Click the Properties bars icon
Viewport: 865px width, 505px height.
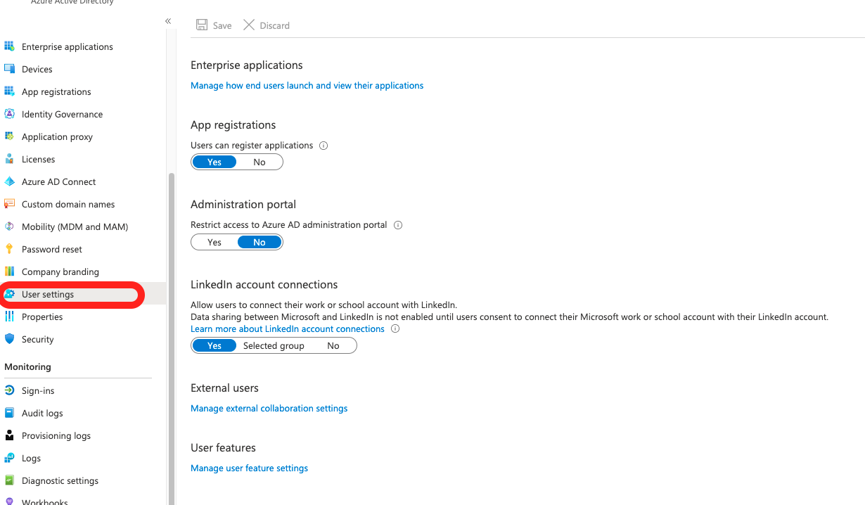point(9,317)
